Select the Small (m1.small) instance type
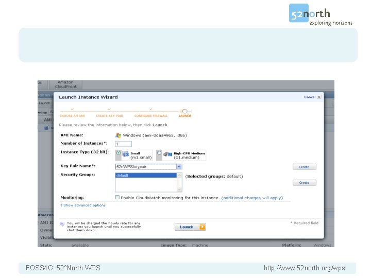Screen dimensions: 371x278 119,153
